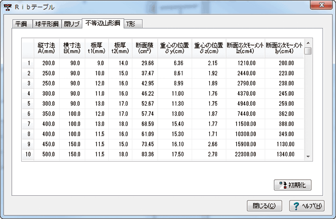Click cell 11500.00 in row 7
Image resolution: width=336 pixels, height=219 pixels.
tap(246, 124)
